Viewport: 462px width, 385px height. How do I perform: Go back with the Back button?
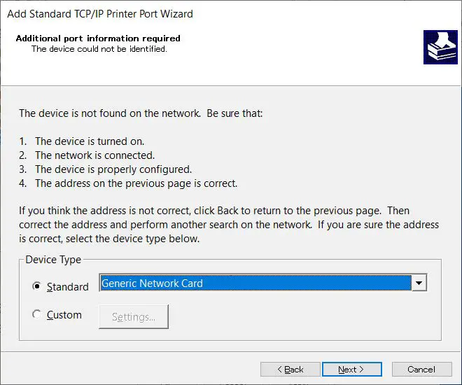pos(290,369)
